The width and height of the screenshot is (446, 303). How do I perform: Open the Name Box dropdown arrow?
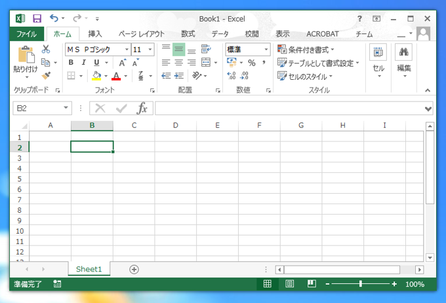[x=66, y=108]
